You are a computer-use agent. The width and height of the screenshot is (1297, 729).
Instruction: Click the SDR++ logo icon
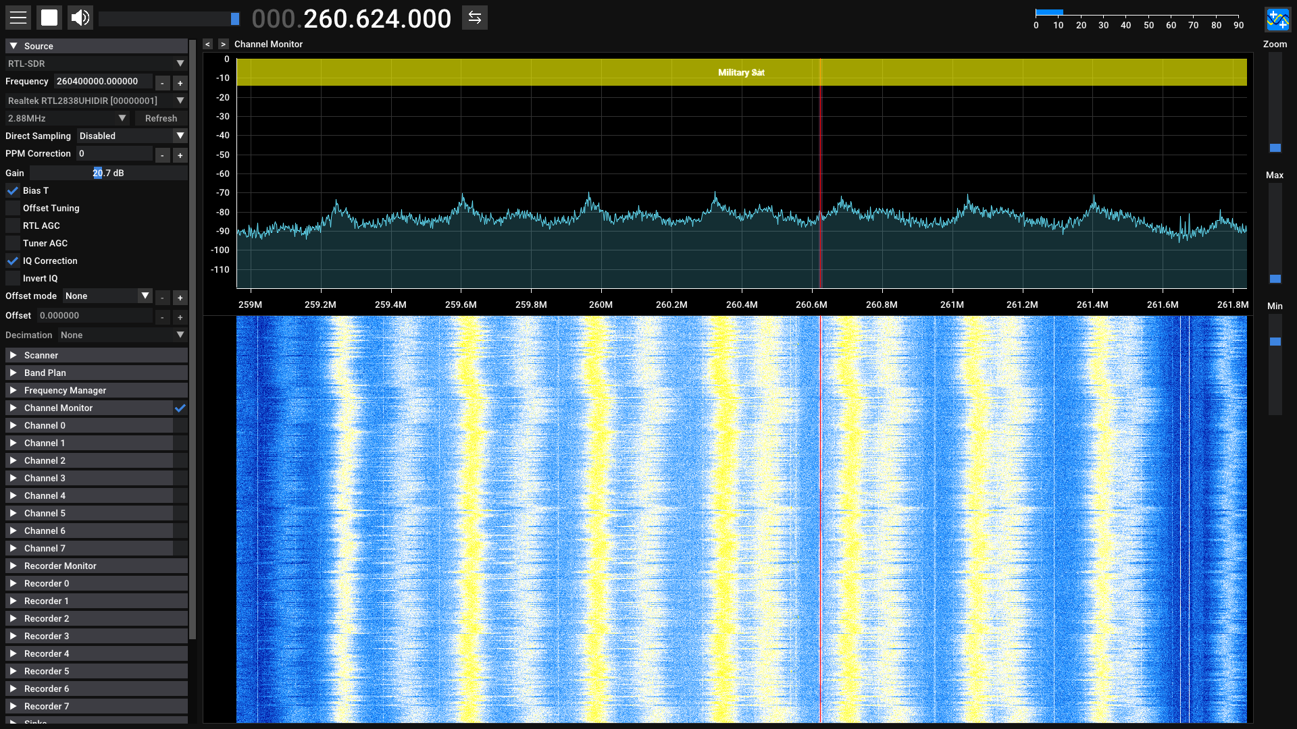coord(1277,19)
